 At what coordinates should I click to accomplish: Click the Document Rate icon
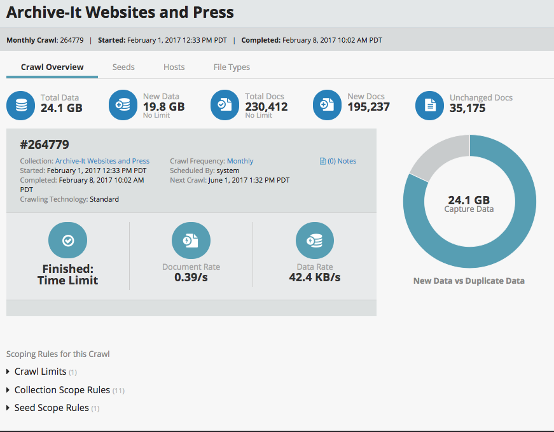click(x=191, y=240)
